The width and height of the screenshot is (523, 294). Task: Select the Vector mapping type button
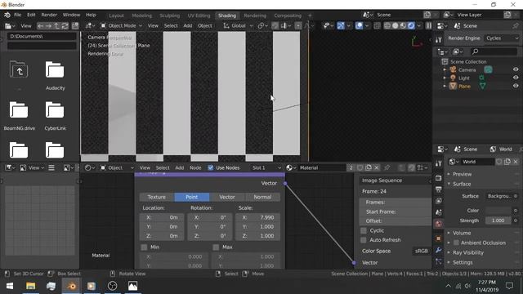click(x=227, y=197)
